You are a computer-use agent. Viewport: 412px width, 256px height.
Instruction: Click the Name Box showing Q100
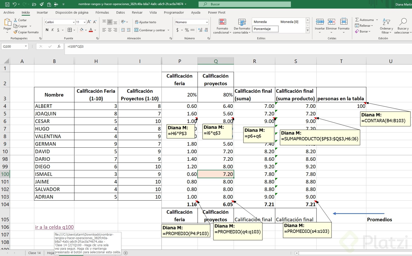[15, 46]
